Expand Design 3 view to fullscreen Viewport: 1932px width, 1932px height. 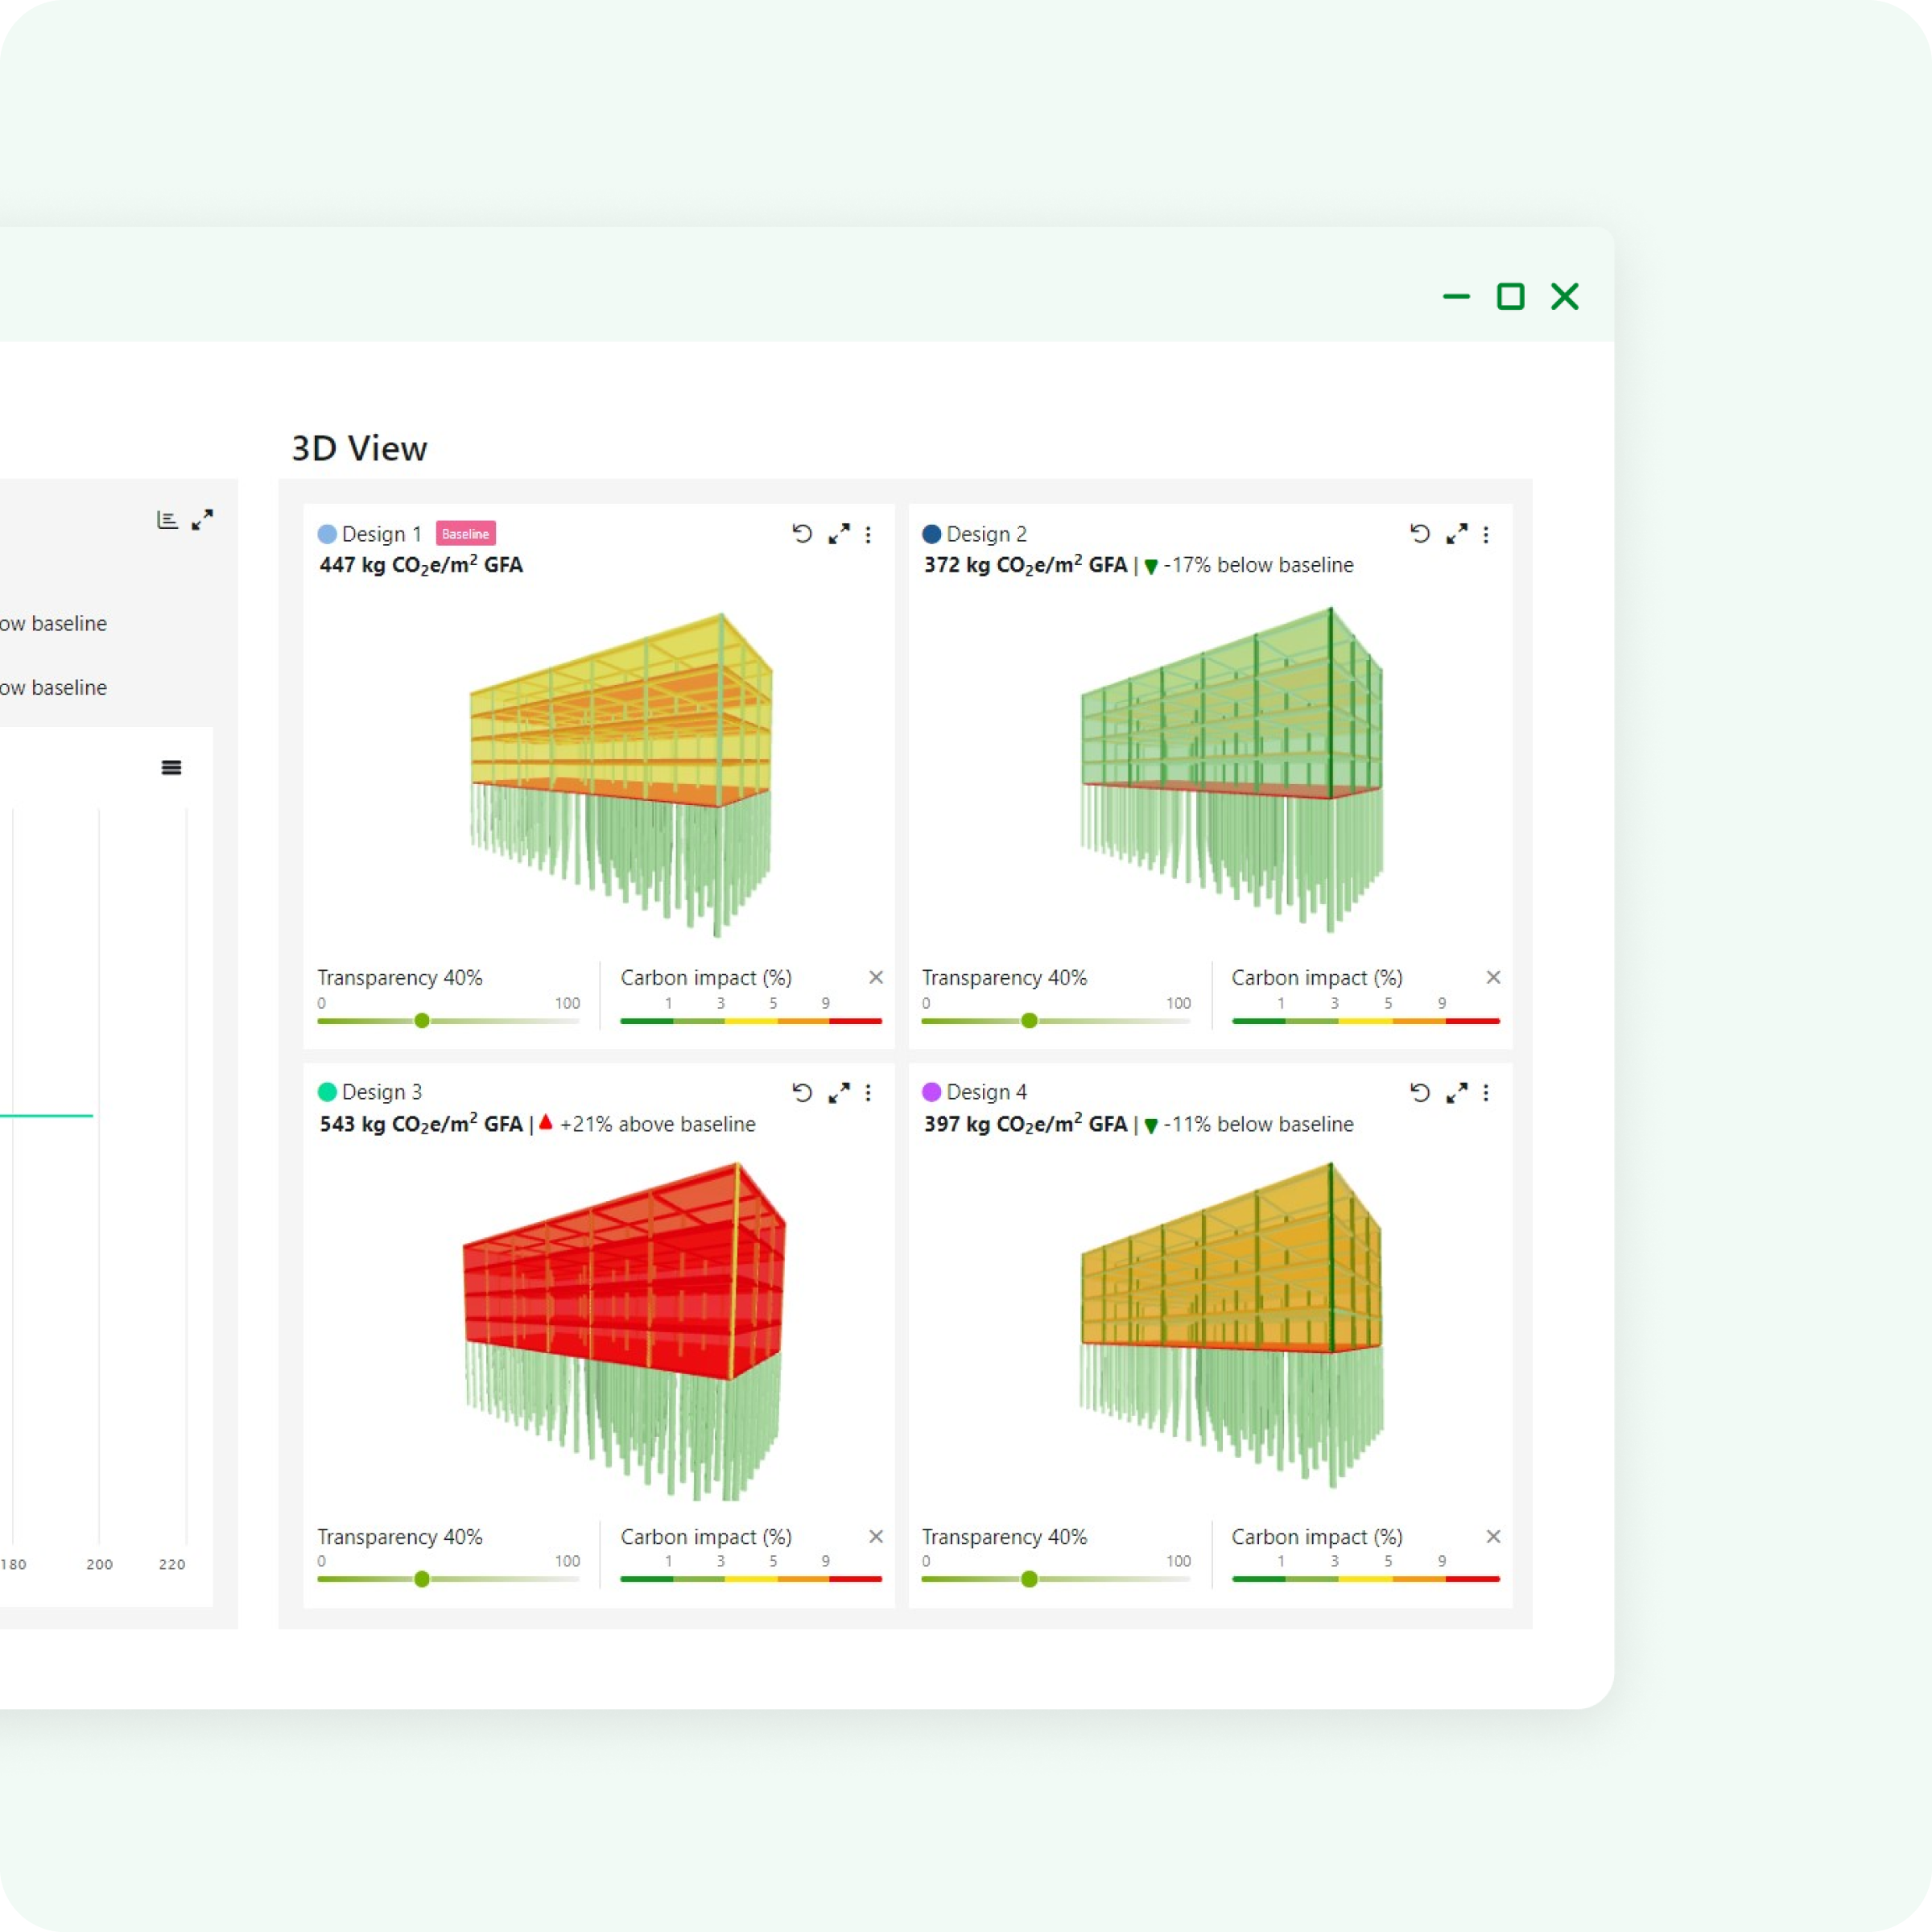[x=839, y=1093]
